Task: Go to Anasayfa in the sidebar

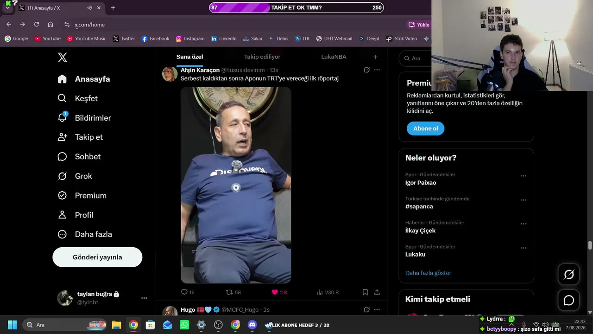Action: point(84,79)
